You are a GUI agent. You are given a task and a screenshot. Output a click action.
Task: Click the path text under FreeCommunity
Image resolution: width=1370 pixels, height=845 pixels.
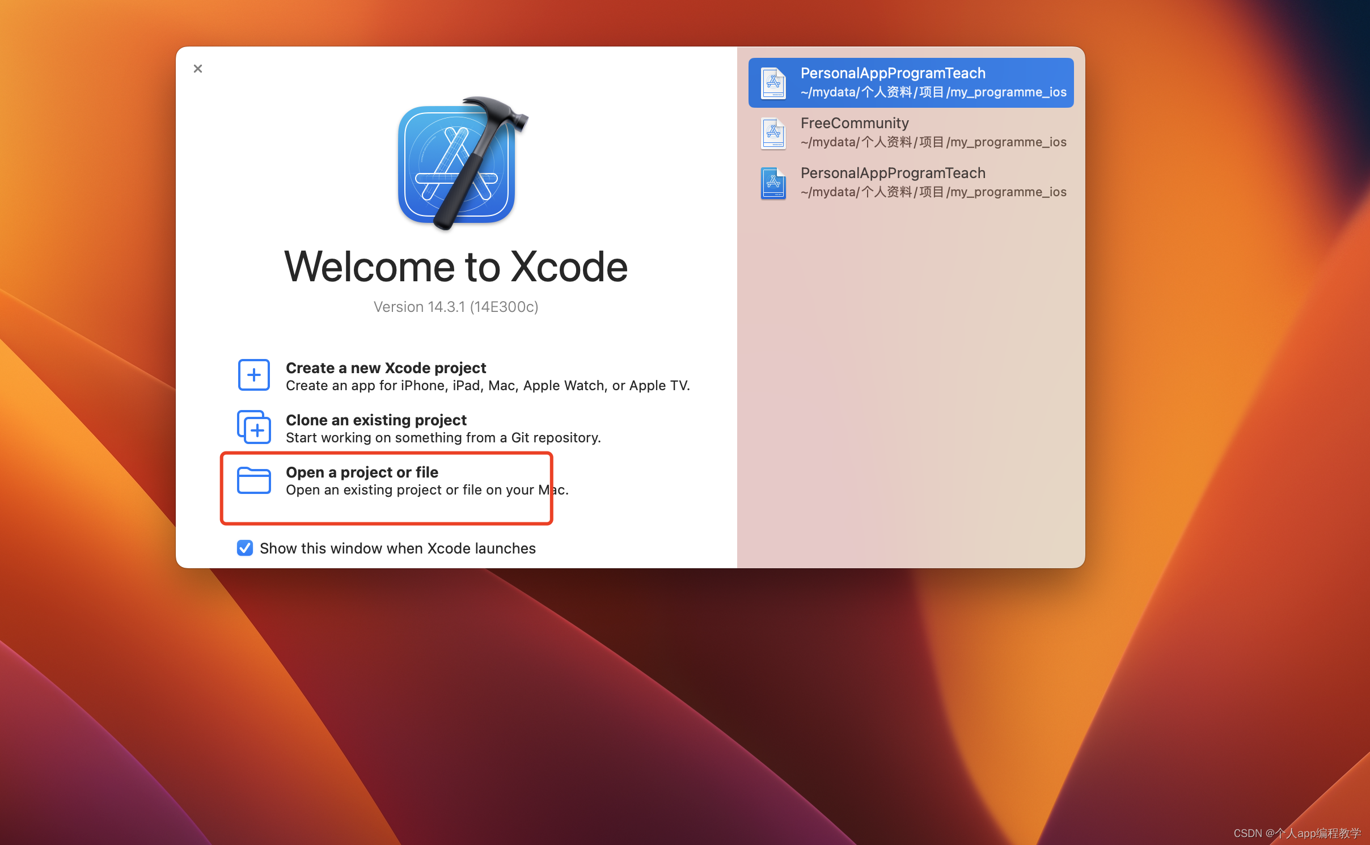click(933, 142)
